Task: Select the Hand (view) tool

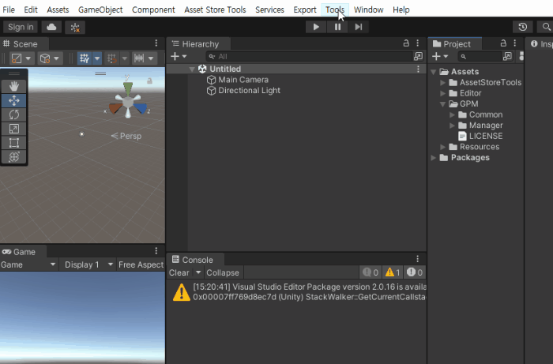Action: click(x=14, y=86)
